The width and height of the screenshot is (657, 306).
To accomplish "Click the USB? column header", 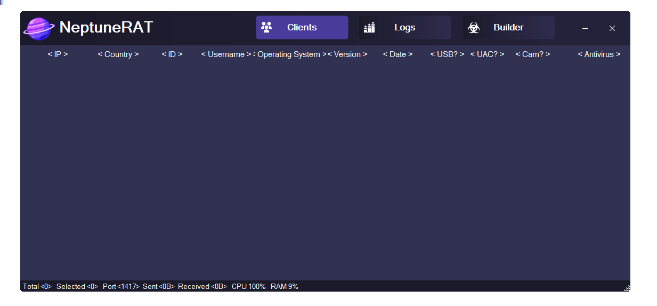I will click(448, 54).
